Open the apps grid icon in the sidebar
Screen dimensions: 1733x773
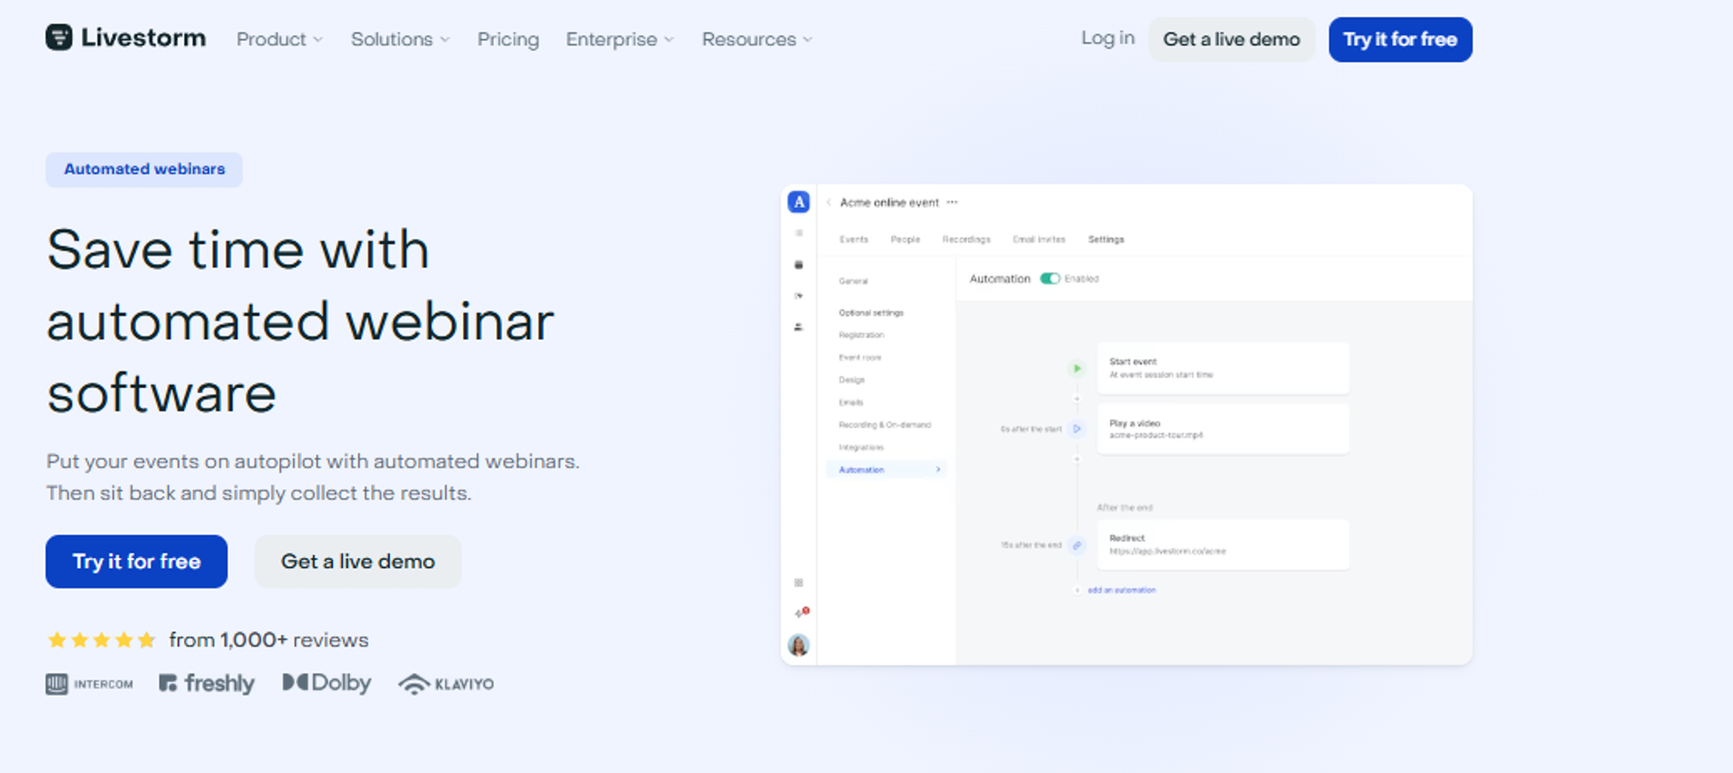coord(799,583)
